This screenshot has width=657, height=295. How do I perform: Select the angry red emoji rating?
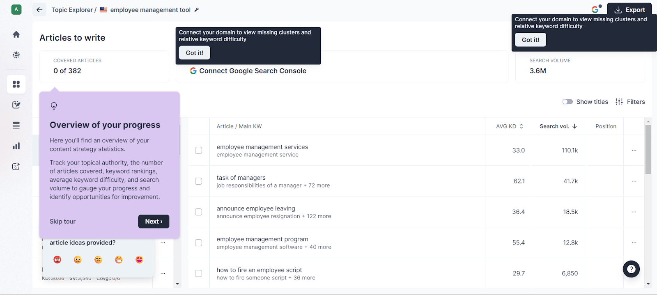57,260
